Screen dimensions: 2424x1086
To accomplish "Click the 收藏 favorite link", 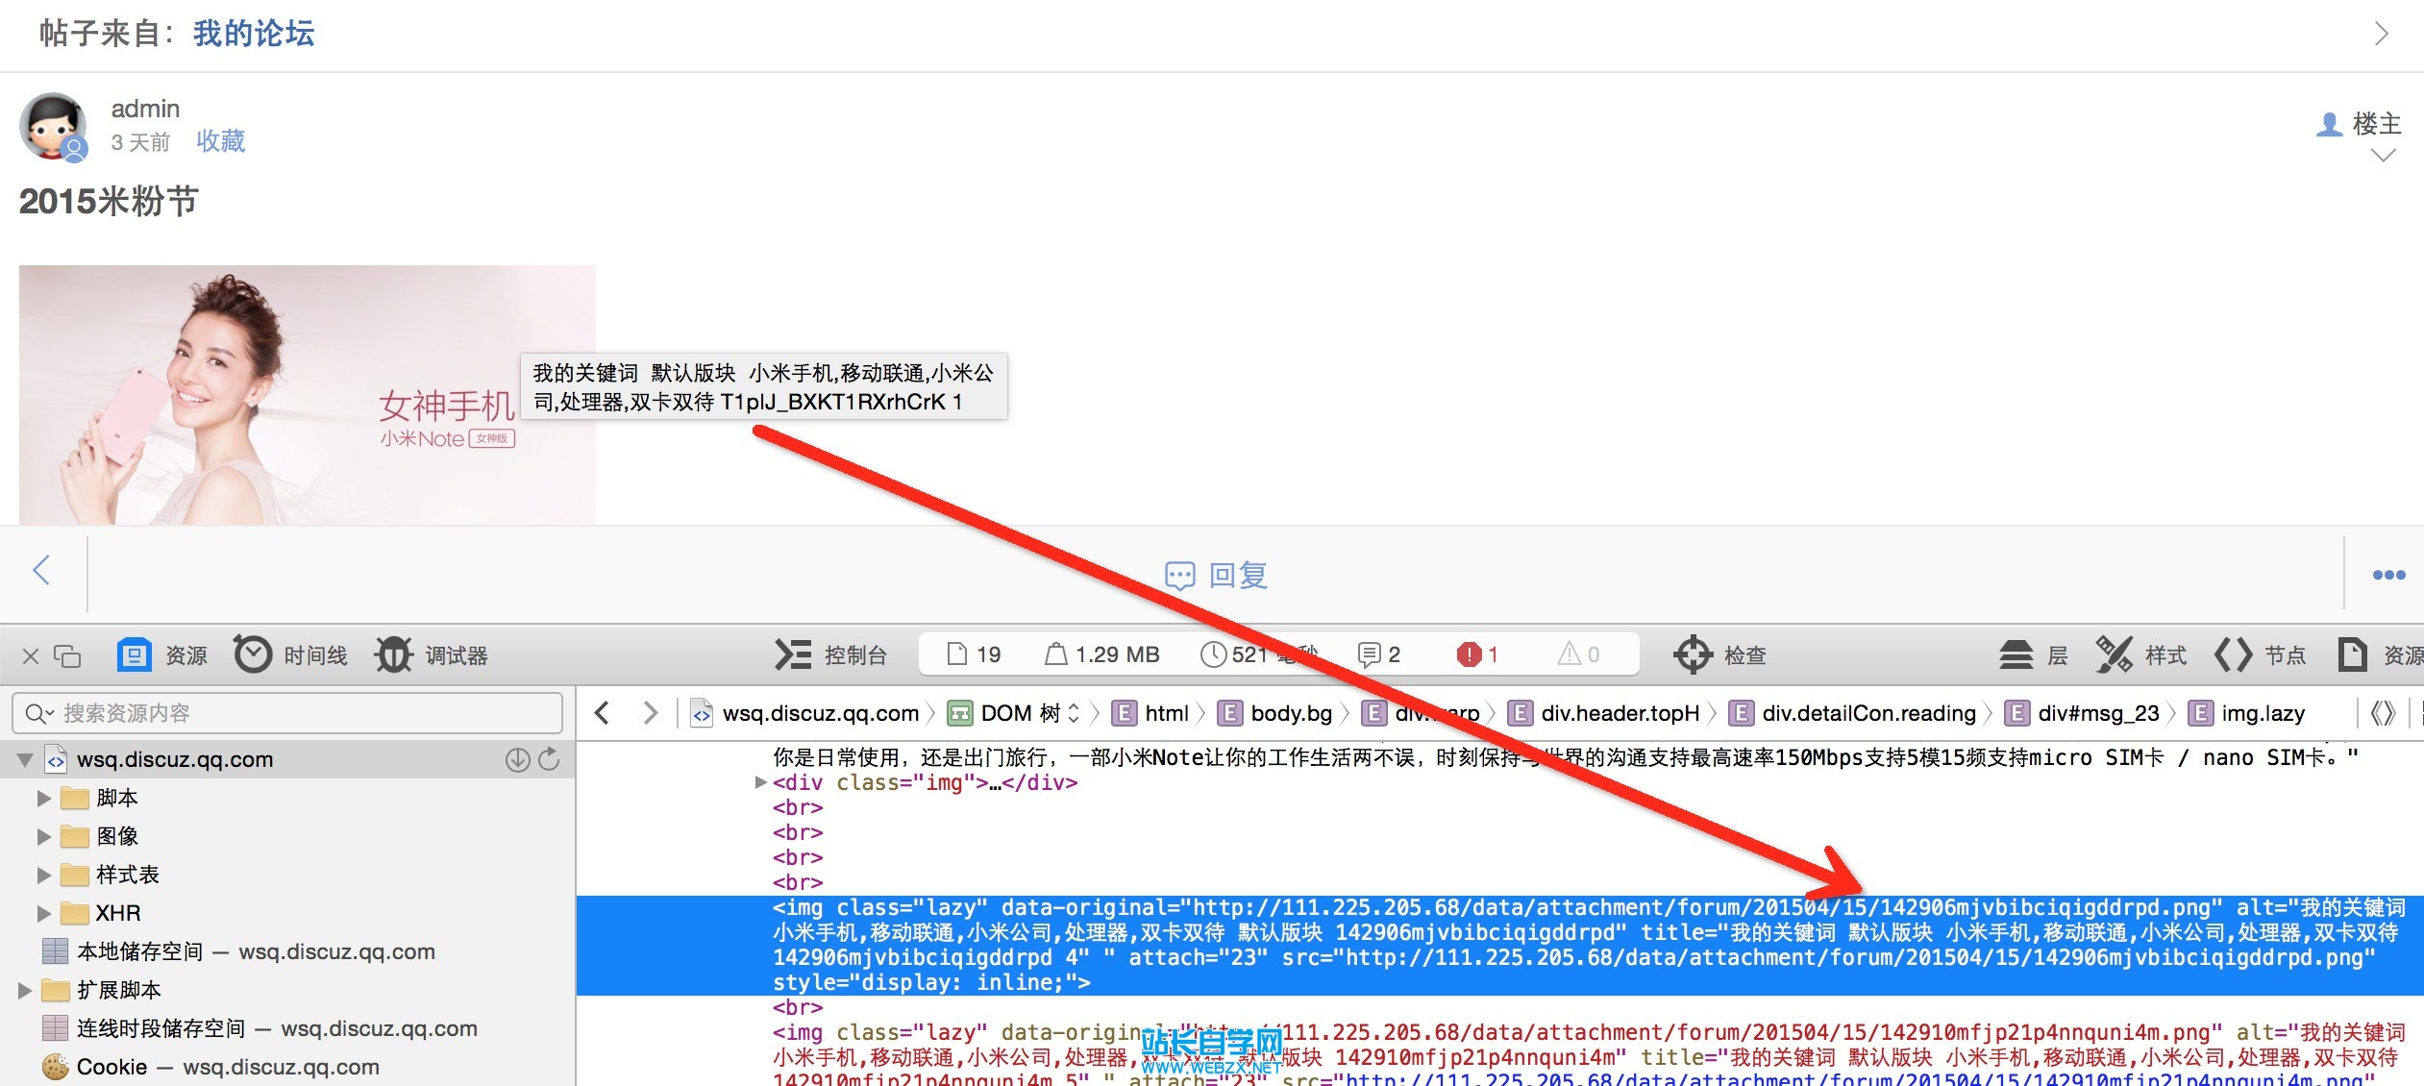I will pyautogui.click(x=220, y=141).
